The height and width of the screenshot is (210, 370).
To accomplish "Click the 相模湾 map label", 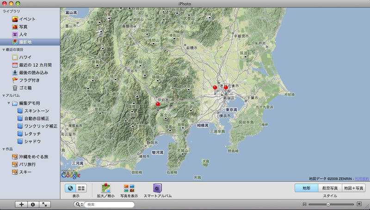I will pos(203,126).
